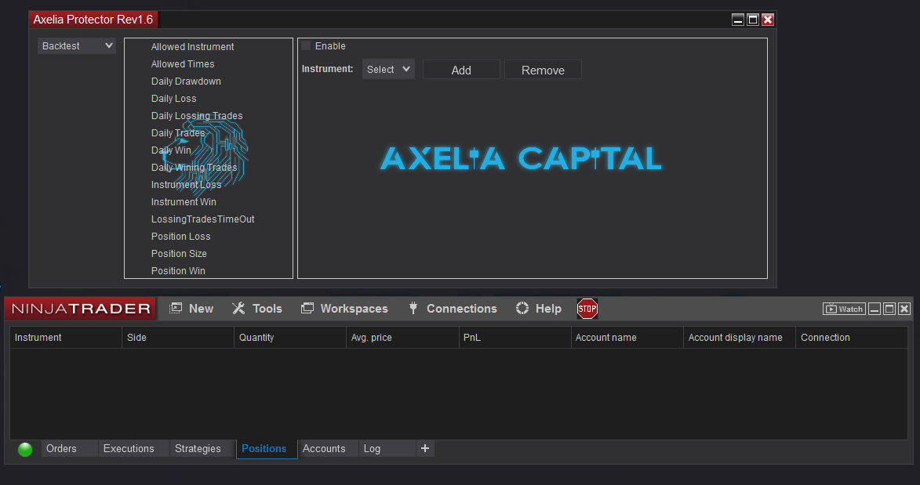Open the Backtest mode dropdown
The height and width of the screenshot is (485, 920).
[76, 45]
